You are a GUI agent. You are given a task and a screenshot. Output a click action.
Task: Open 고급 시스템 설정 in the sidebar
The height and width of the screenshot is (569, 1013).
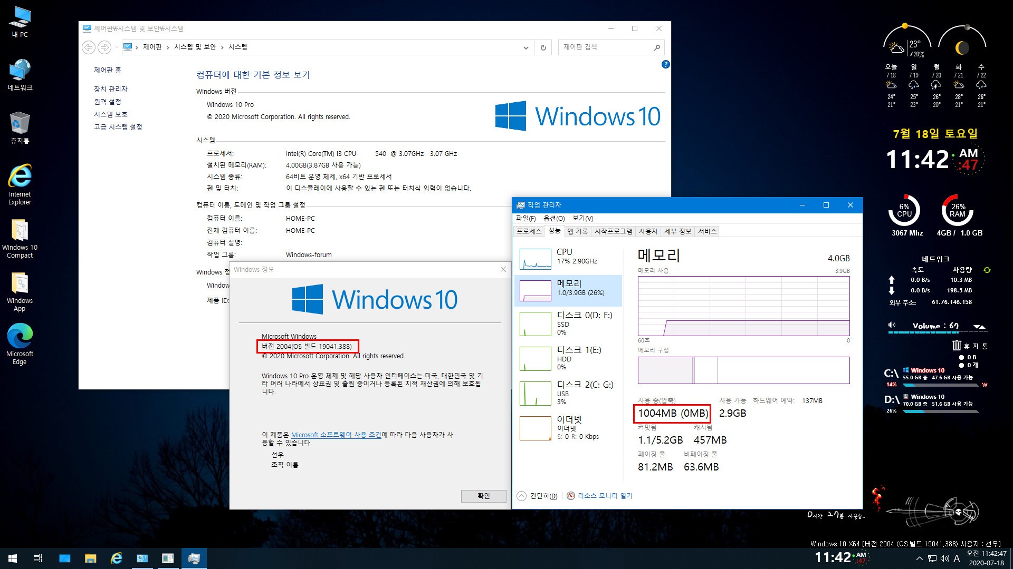click(118, 127)
